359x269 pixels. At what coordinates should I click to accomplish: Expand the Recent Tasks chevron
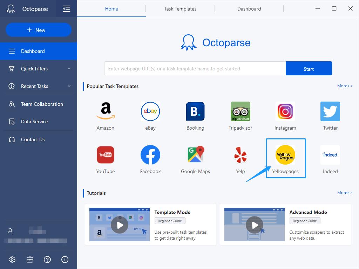[69, 86]
